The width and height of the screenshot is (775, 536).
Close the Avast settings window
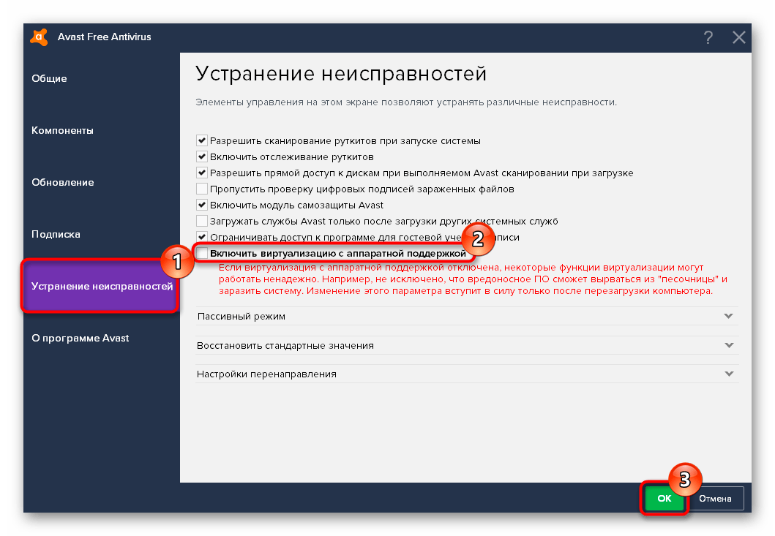coord(739,38)
